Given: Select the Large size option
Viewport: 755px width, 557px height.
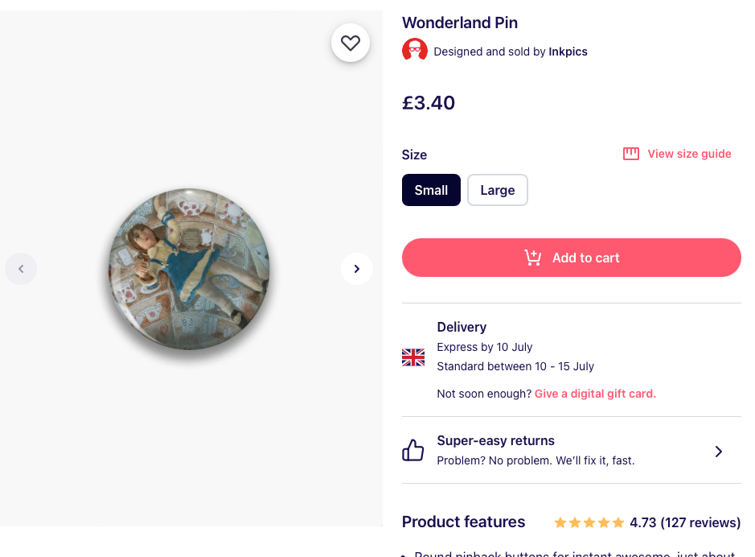Looking at the screenshot, I should tap(497, 190).
